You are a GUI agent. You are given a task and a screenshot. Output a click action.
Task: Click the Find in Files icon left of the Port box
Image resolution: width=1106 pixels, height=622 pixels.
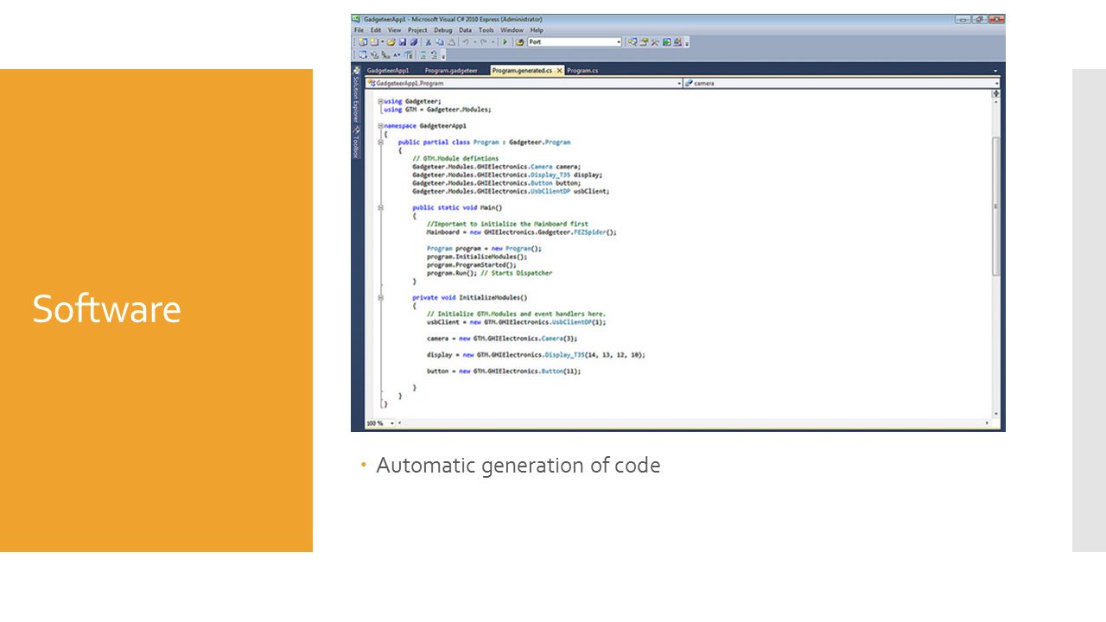point(520,42)
